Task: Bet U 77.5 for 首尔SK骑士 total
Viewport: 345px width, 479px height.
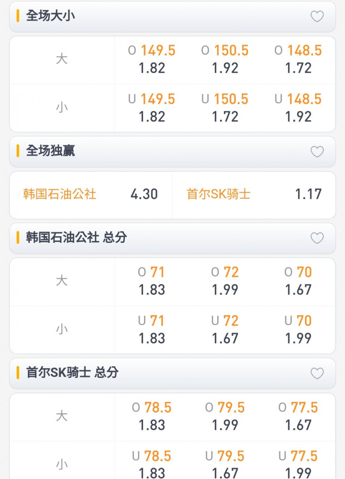Action: click(x=298, y=464)
